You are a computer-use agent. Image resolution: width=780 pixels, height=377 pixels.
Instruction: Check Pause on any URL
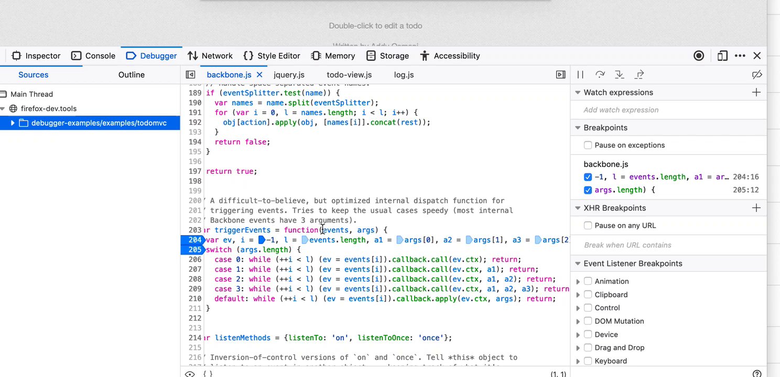click(x=588, y=226)
